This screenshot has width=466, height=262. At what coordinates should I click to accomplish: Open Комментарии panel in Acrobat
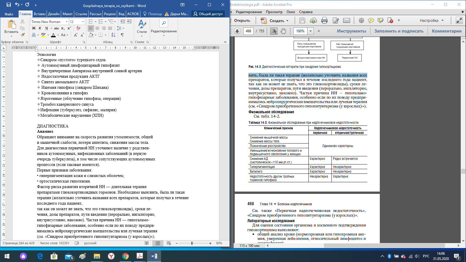click(447, 31)
